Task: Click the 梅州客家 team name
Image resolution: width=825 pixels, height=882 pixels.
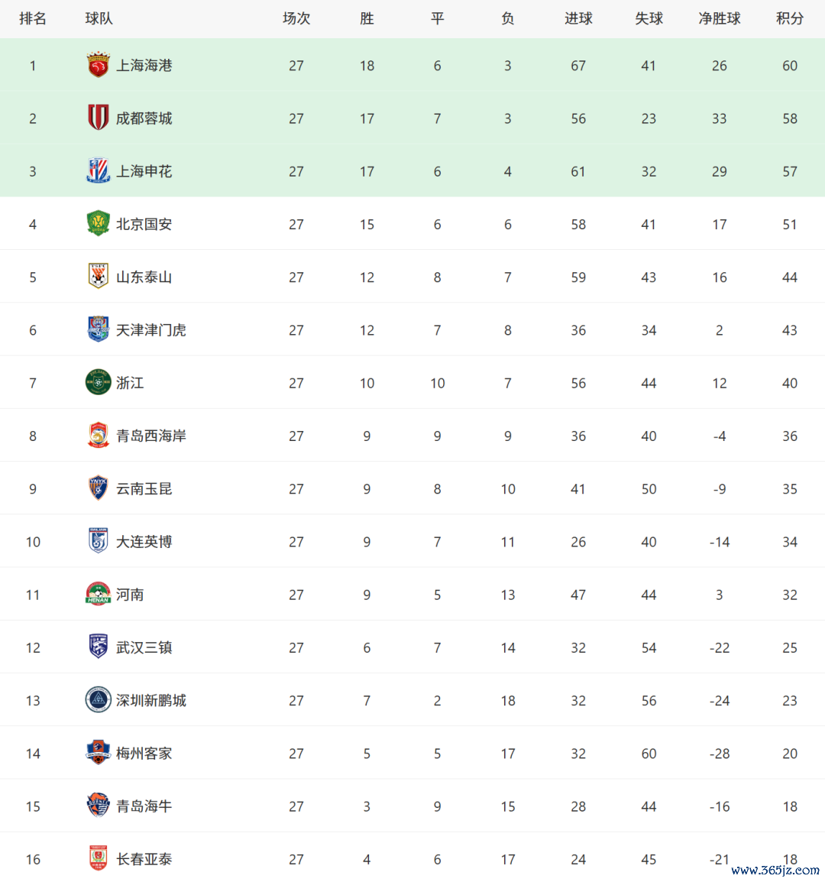Action: [144, 754]
